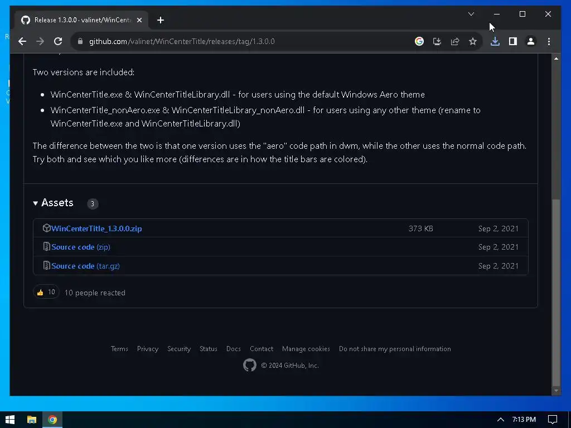571x428 pixels.
Task: Share this page via share icon
Action: point(455,41)
